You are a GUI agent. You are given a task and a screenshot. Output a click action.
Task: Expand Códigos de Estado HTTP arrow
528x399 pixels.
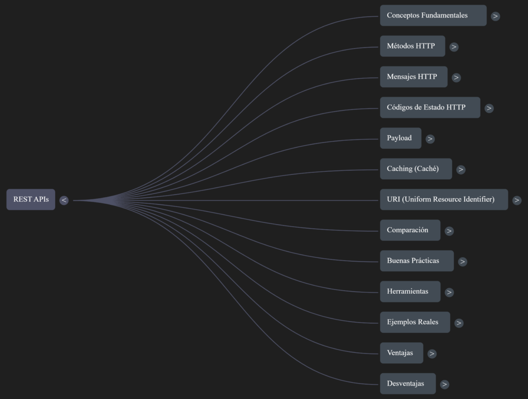(x=489, y=108)
